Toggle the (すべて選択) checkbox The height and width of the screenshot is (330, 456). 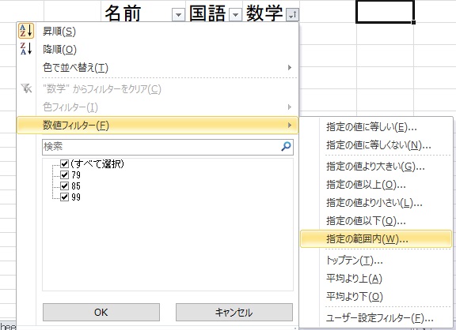point(65,164)
